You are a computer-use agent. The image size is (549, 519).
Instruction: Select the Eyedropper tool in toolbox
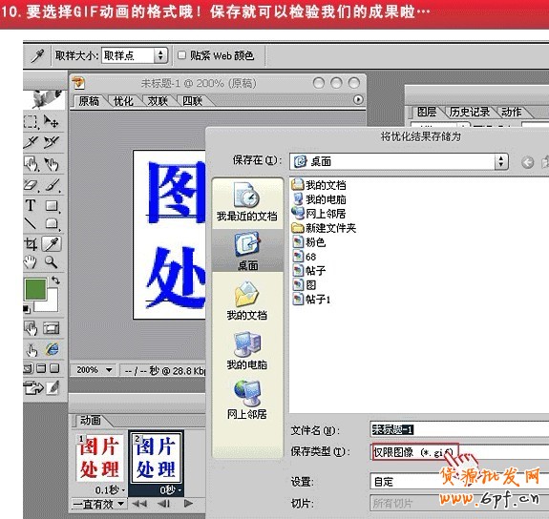point(52,244)
